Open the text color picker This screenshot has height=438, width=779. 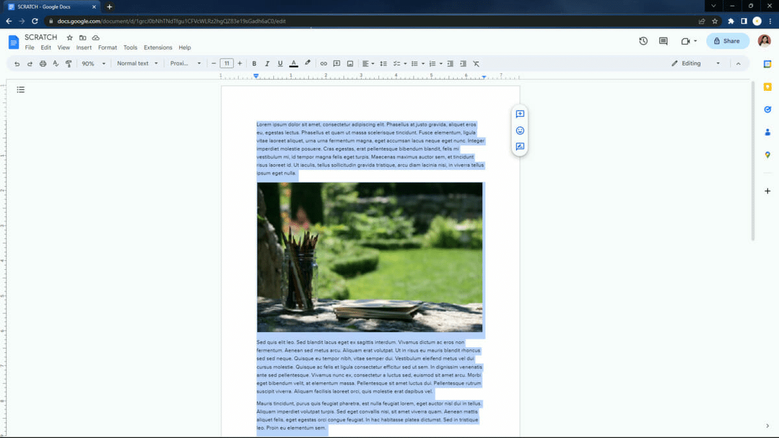[x=293, y=64]
